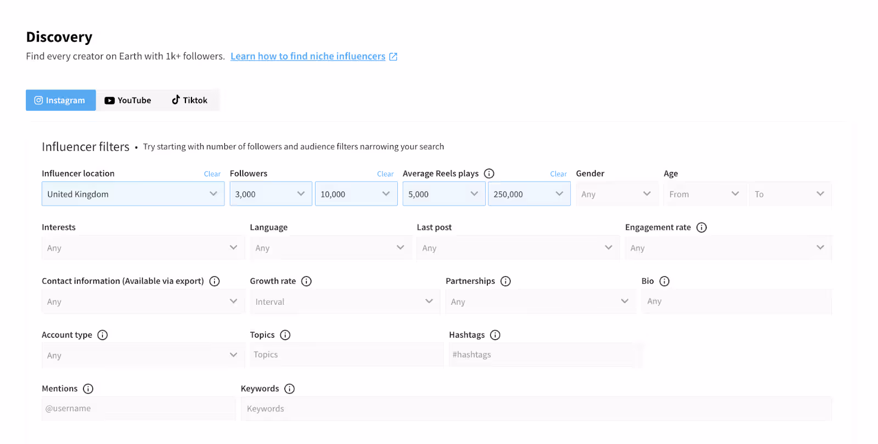Click the Account type info icon
The image size is (878, 444).
coord(103,334)
